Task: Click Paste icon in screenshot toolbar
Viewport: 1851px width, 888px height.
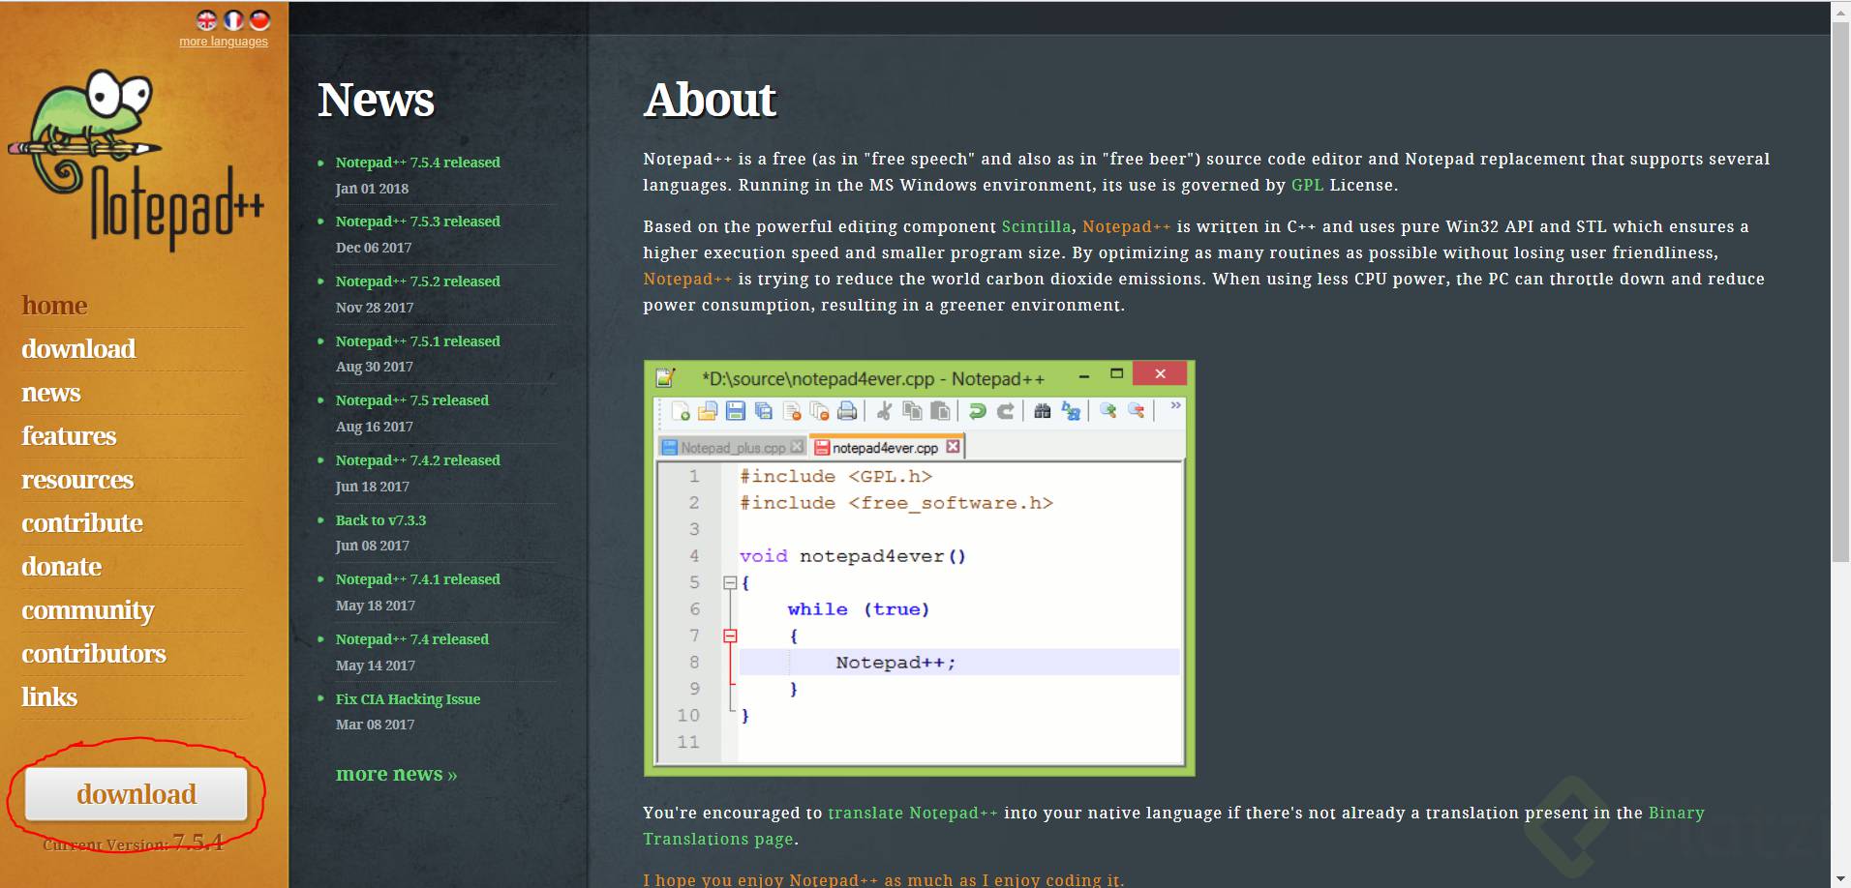Action: pyautogui.click(x=940, y=411)
